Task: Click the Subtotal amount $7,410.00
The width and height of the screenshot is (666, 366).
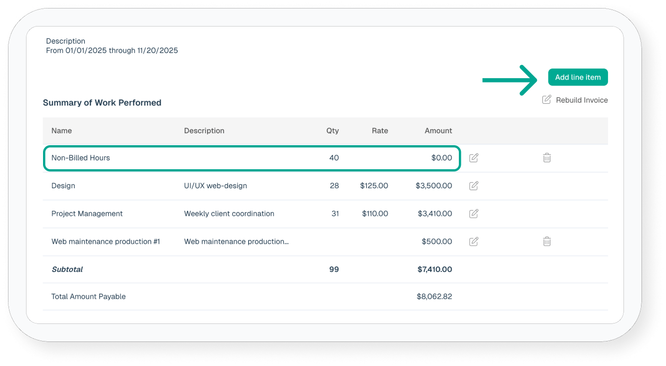Action: point(434,269)
